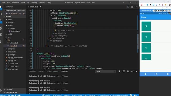Open the Debug menu
171x96 pixels.
click(x=34, y=2)
